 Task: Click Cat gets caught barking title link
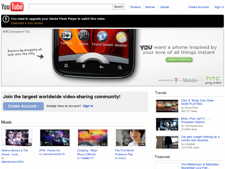click(x=200, y=139)
